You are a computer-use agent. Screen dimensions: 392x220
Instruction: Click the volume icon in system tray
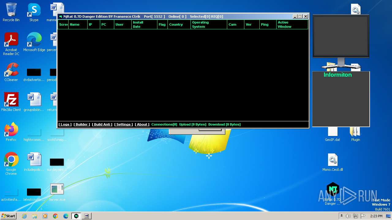348,216
